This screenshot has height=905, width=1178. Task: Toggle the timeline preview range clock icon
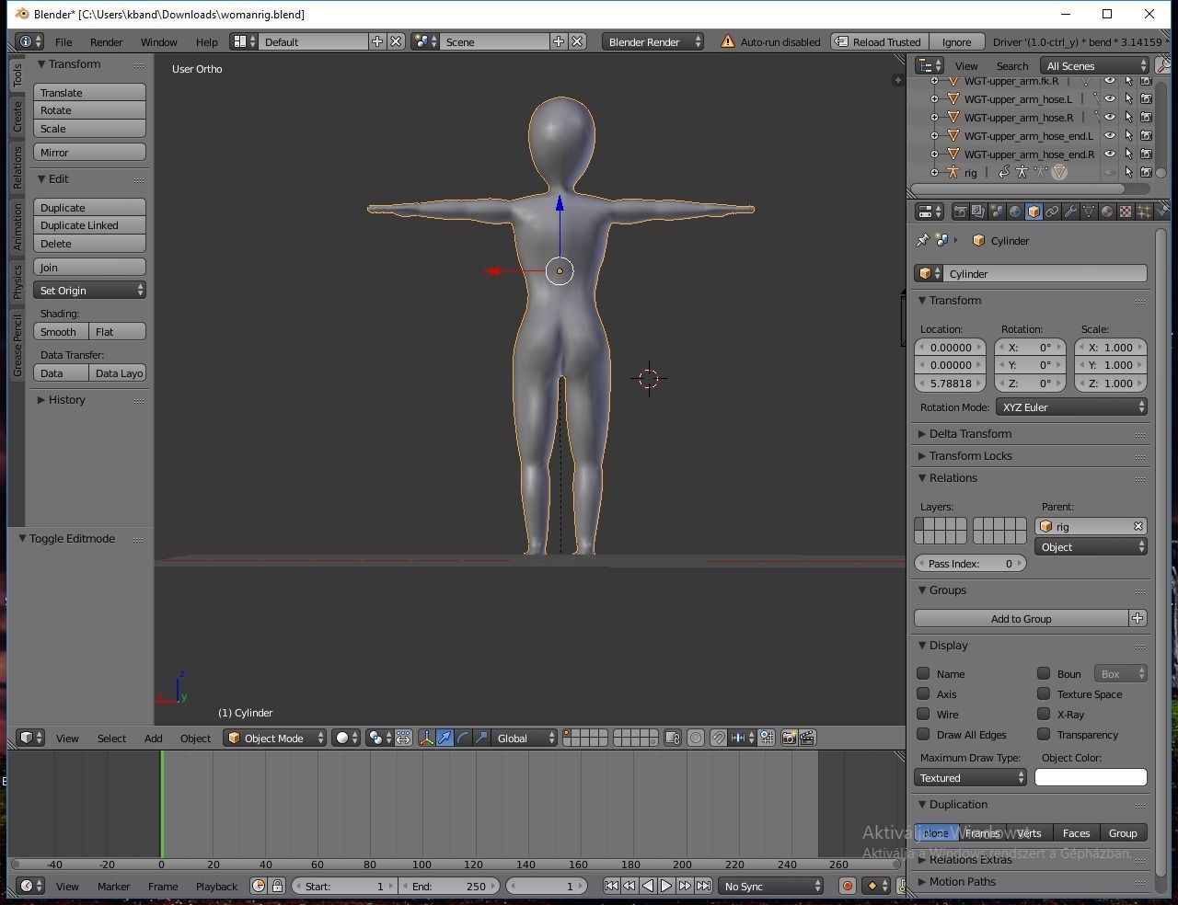click(259, 886)
